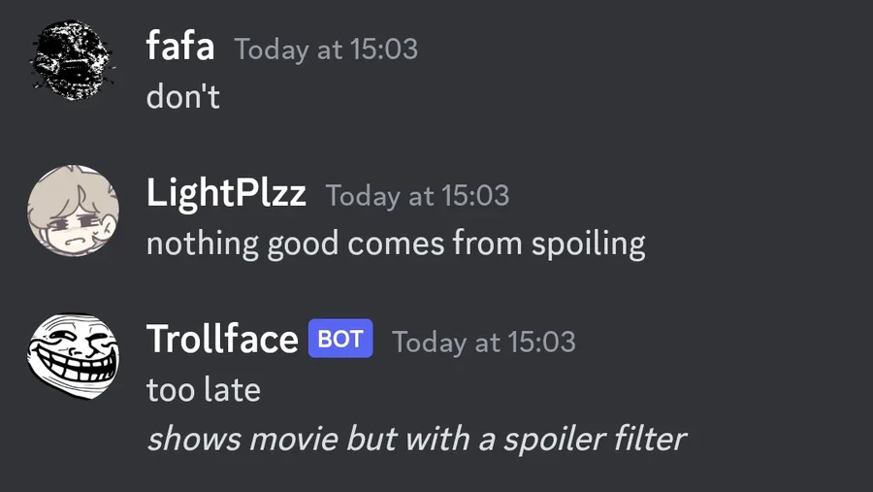
Task: Click the blue BOT badge
Action: pos(340,340)
